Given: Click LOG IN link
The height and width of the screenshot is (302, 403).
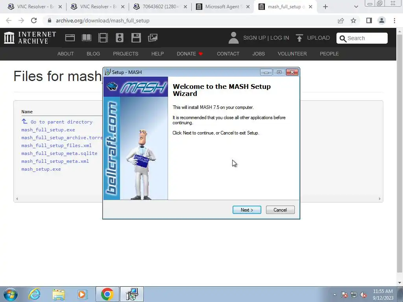Looking at the screenshot, I should click(x=280, y=38).
